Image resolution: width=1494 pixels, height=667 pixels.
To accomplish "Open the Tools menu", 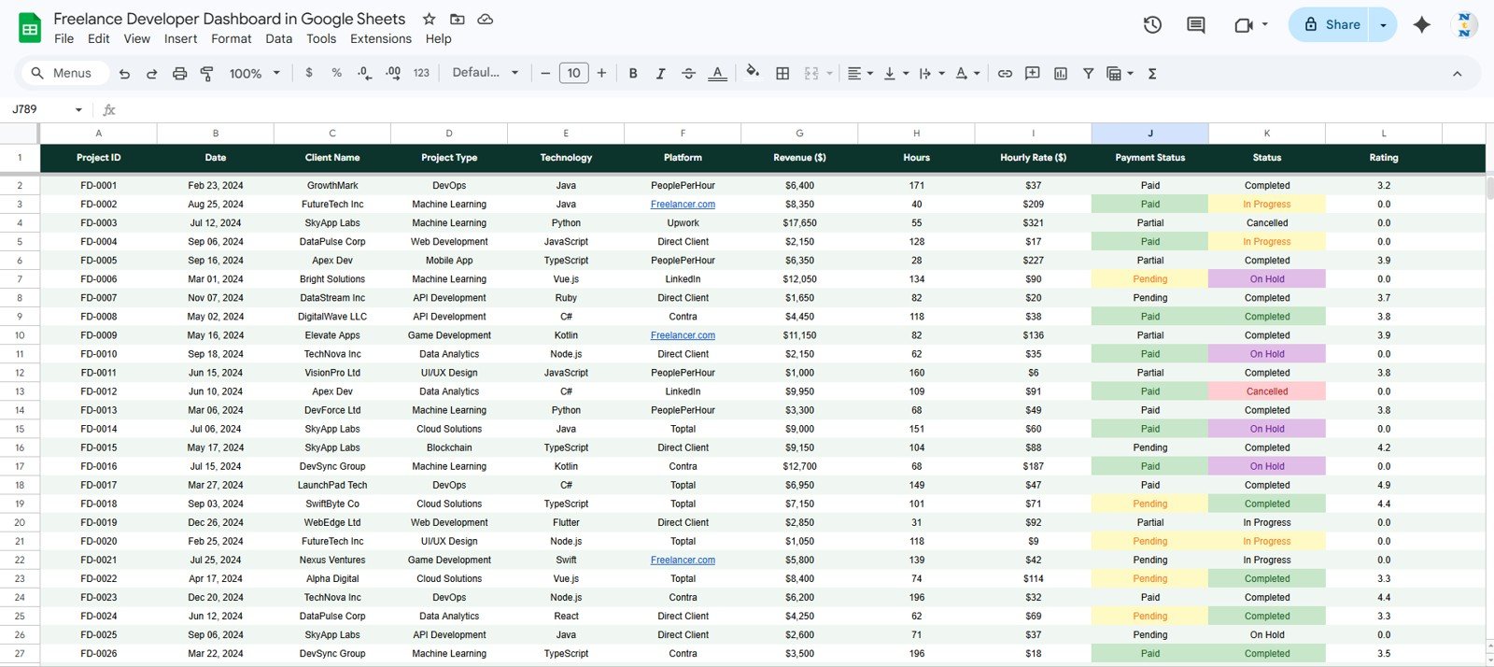I will coord(321,39).
